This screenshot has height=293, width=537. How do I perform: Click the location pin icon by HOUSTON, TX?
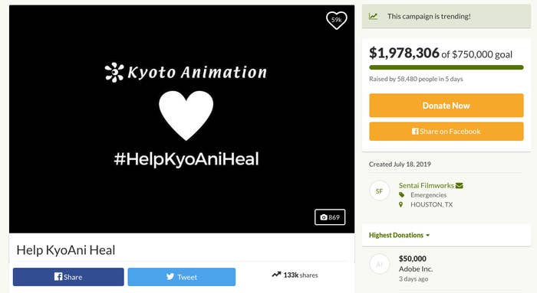[401, 204]
